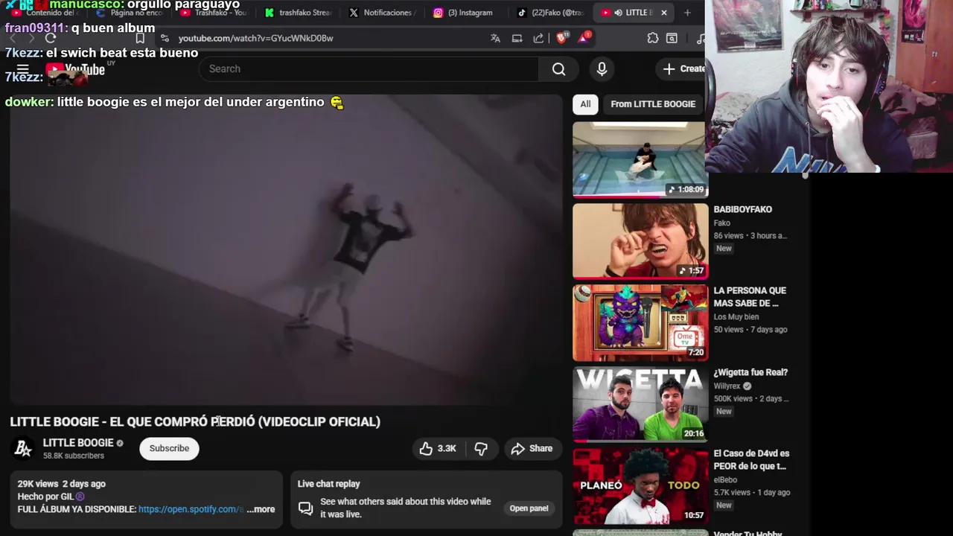The width and height of the screenshot is (953, 536).
Task: Open ¿Wigetta fue Real? title link
Action: (750, 372)
